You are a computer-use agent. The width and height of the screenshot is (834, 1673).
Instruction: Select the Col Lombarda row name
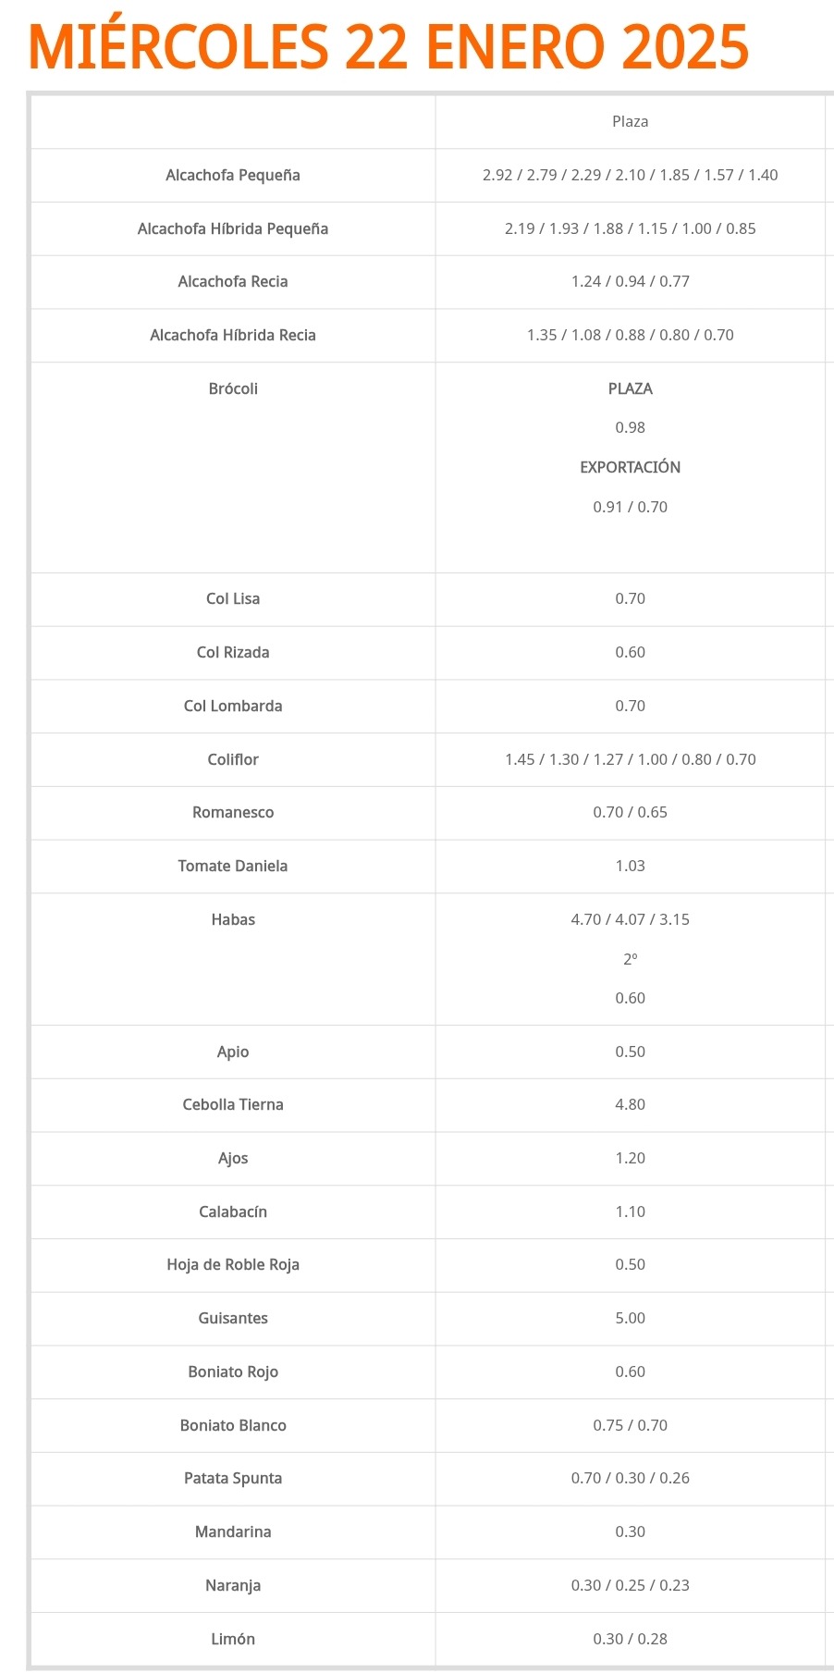233,706
